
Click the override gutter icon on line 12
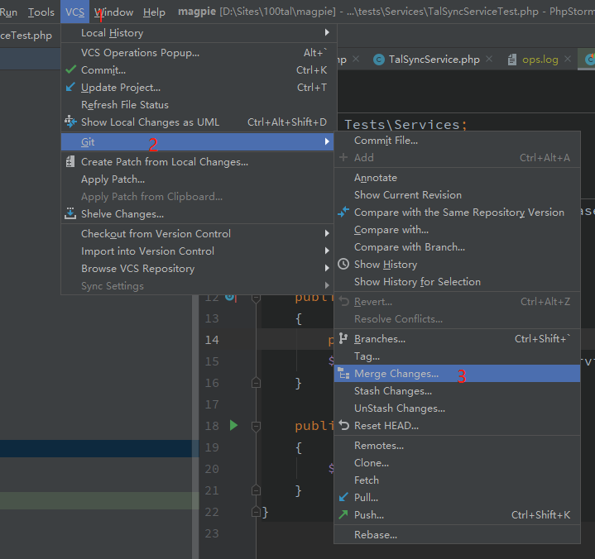[230, 297]
